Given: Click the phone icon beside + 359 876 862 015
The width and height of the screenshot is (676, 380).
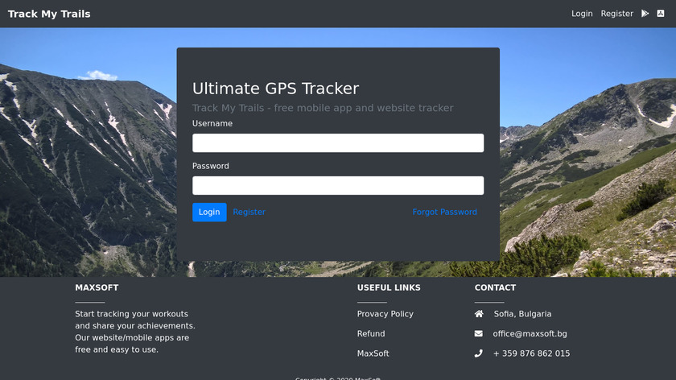Looking at the screenshot, I should click(479, 353).
